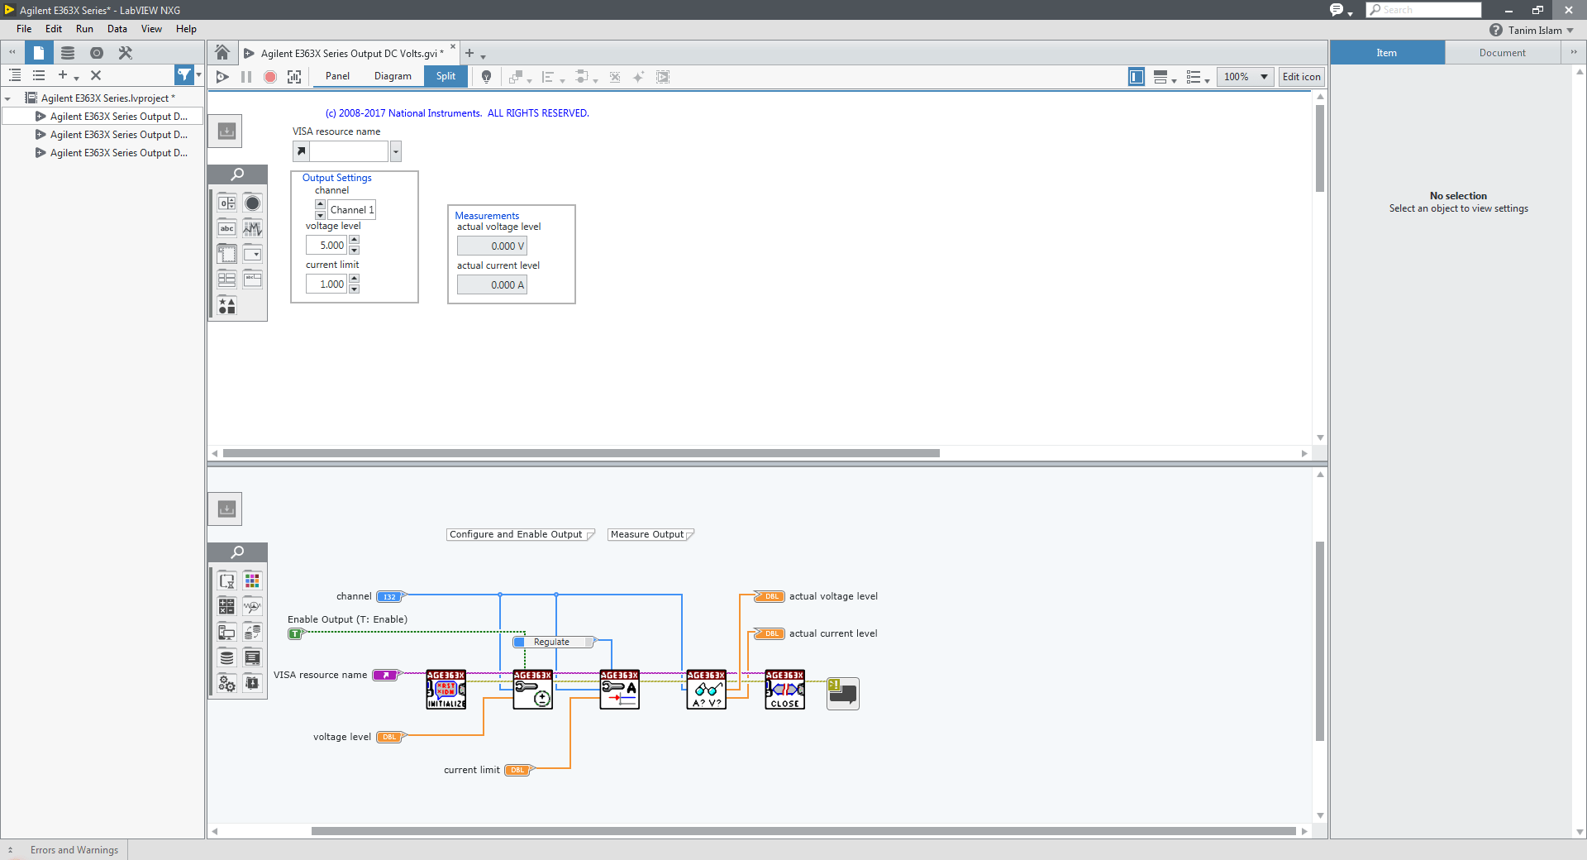Open the add-item plus dropdown

[x=67, y=75]
